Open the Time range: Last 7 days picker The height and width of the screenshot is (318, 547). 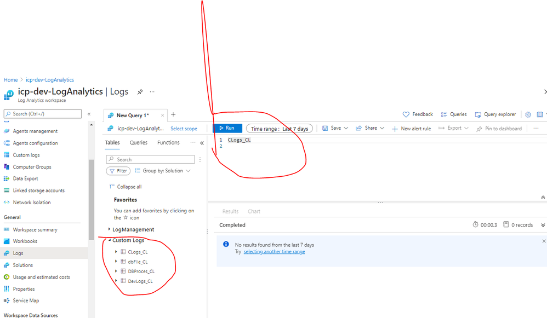(280, 129)
